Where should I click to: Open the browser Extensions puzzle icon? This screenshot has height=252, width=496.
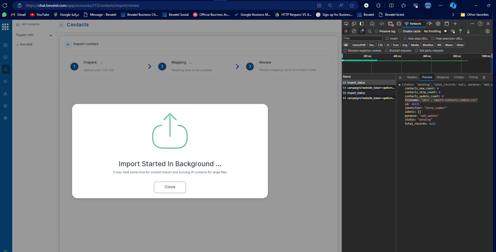tap(378, 5)
